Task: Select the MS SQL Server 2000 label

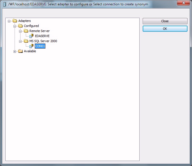Action: (x=43, y=41)
